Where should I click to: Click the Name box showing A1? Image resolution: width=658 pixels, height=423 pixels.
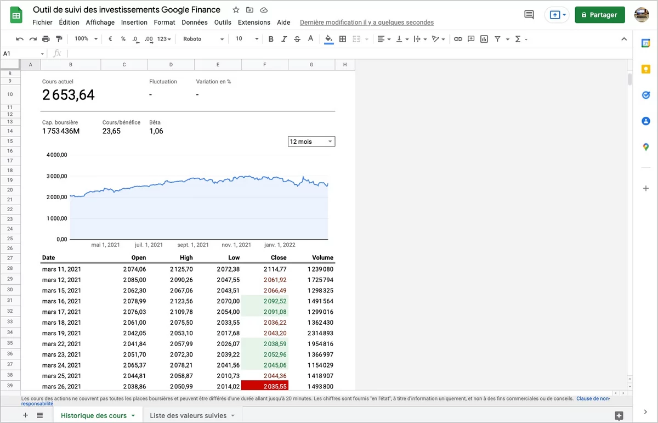24,53
